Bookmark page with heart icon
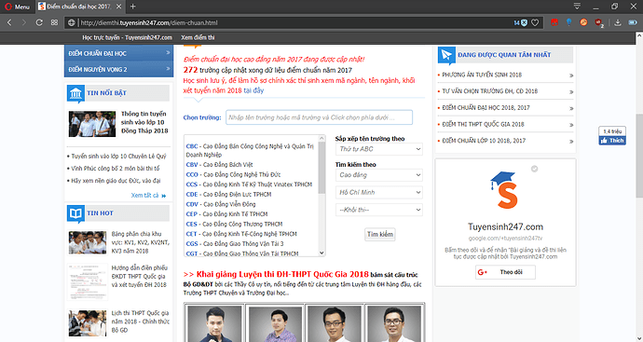The height and width of the screenshot is (342, 643). pyautogui.click(x=535, y=22)
